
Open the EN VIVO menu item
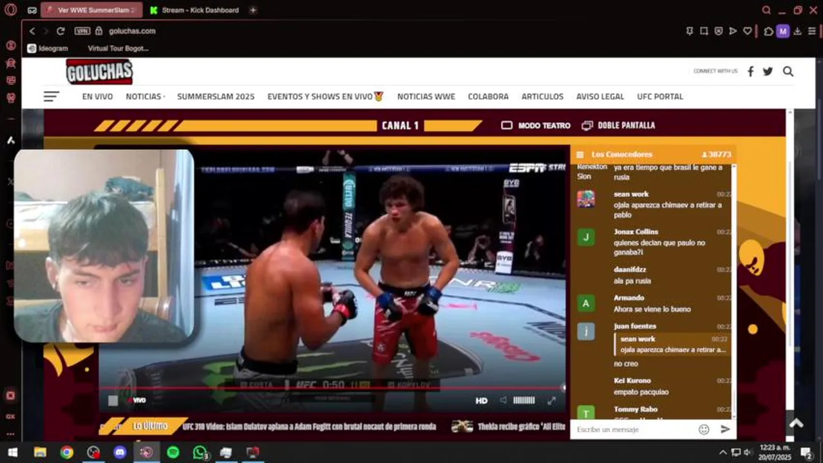click(x=97, y=96)
